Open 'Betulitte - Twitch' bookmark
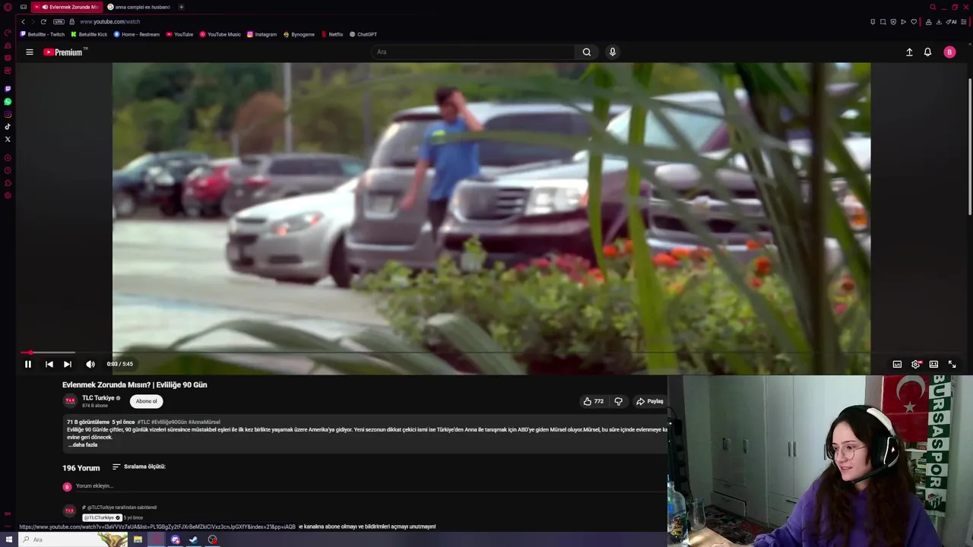 43,34
